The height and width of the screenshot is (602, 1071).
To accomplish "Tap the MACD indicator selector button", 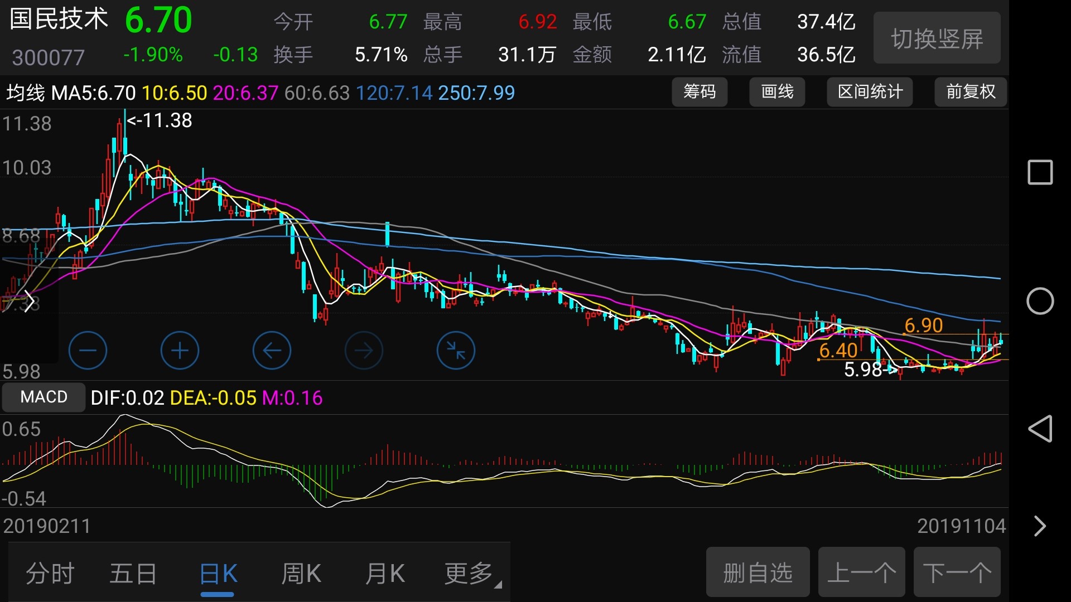I will (44, 397).
